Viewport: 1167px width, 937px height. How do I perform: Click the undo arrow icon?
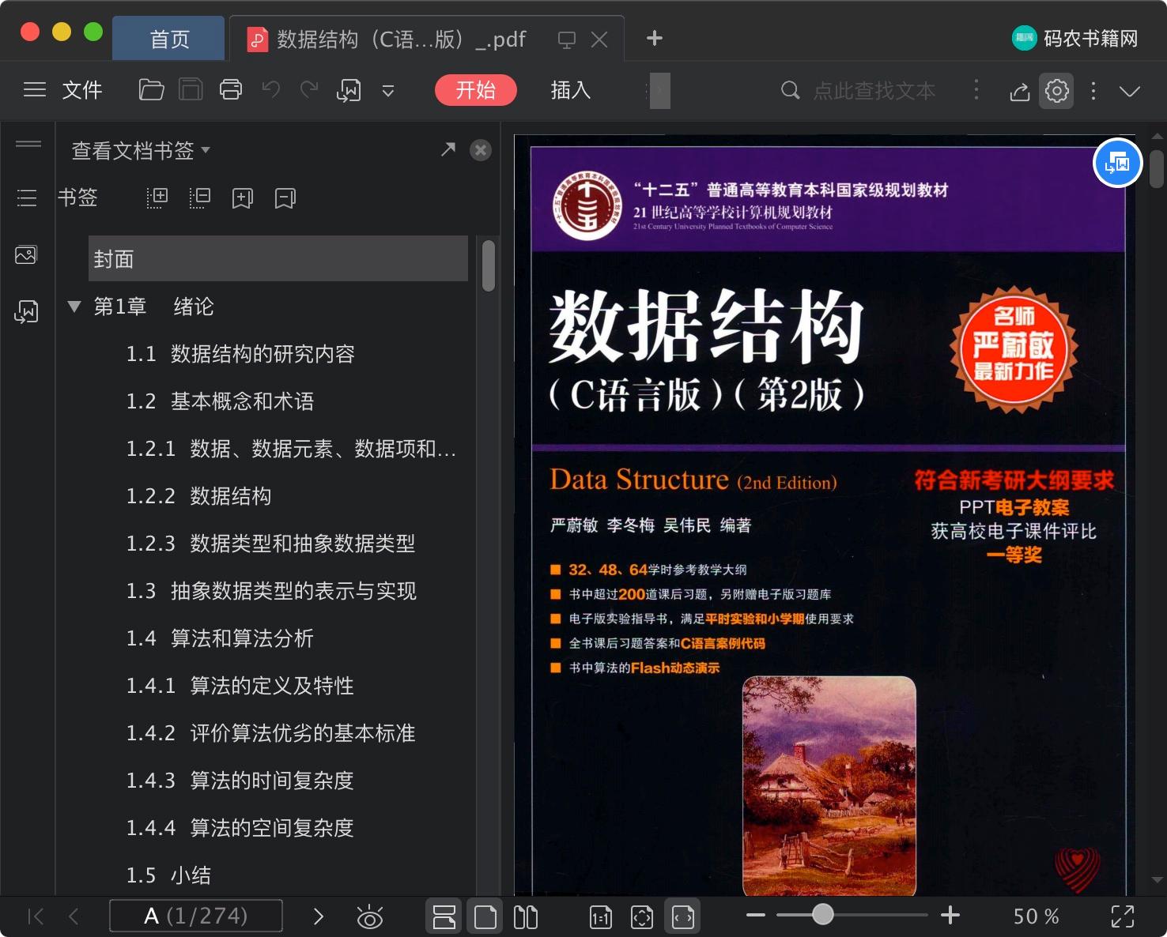pos(271,90)
